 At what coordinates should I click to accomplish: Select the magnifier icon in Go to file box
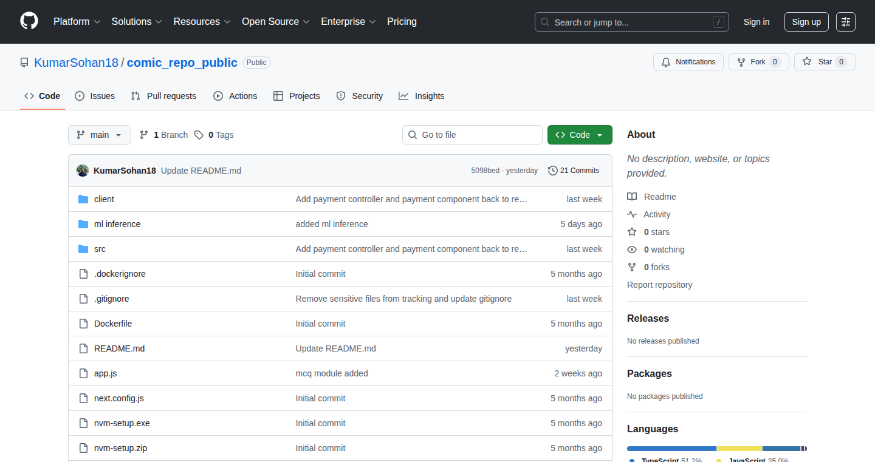pos(413,135)
